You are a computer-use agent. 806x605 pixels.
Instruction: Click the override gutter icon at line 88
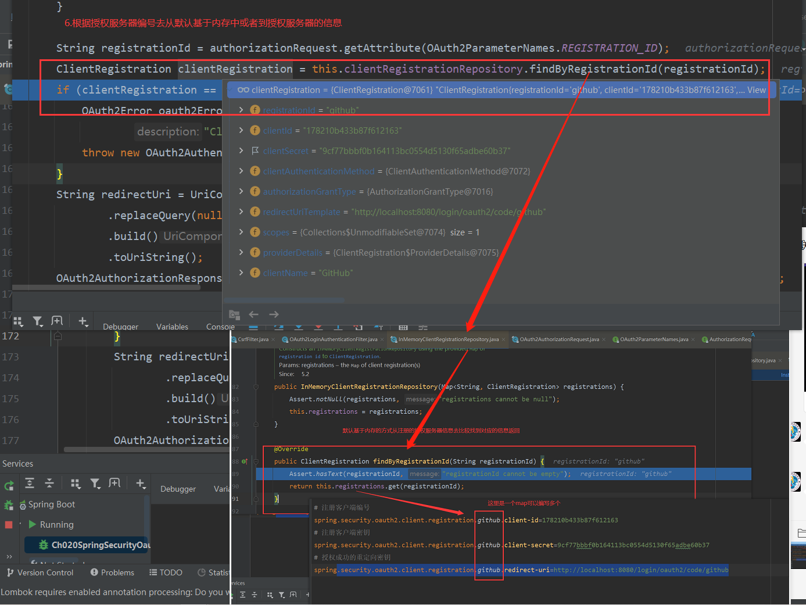pyautogui.click(x=244, y=461)
